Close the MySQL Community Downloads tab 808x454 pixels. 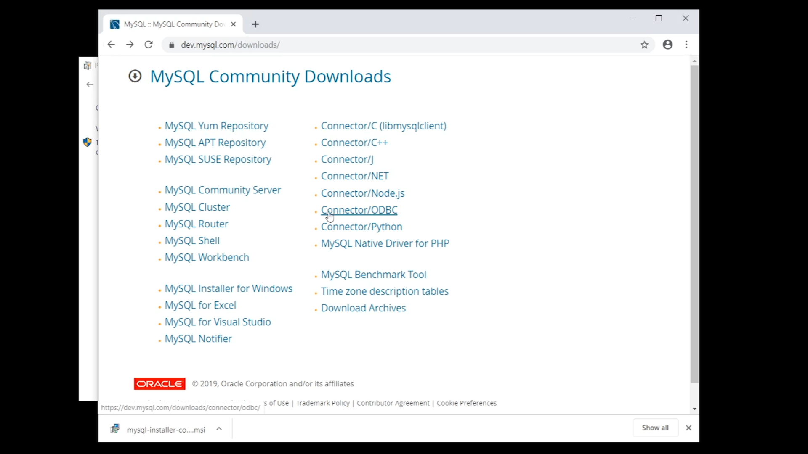tap(234, 24)
